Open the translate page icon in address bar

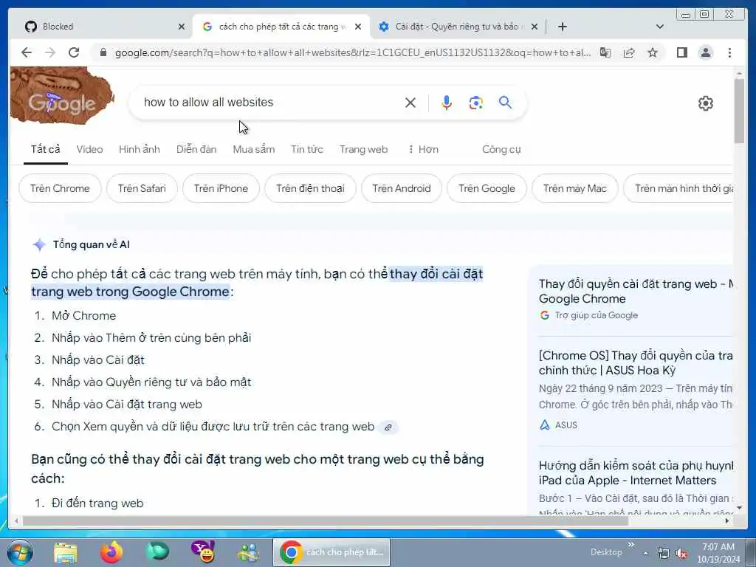pos(605,52)
